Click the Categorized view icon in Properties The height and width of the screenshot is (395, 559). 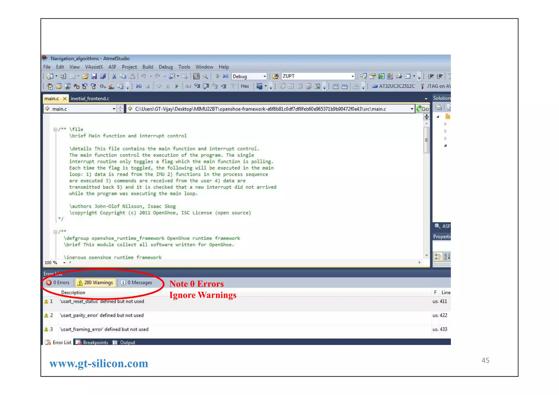click(x=438, y=256)
